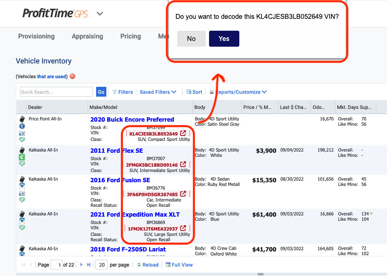
Task: Sort by the Price / % M... column header
Action: 260,107
